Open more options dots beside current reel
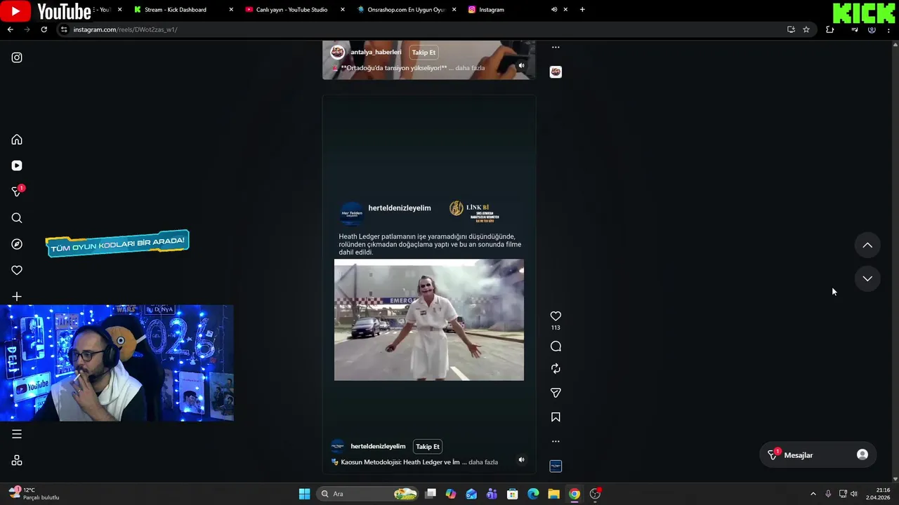Screen dimensions: 899x505 click(x=556, y=441)
